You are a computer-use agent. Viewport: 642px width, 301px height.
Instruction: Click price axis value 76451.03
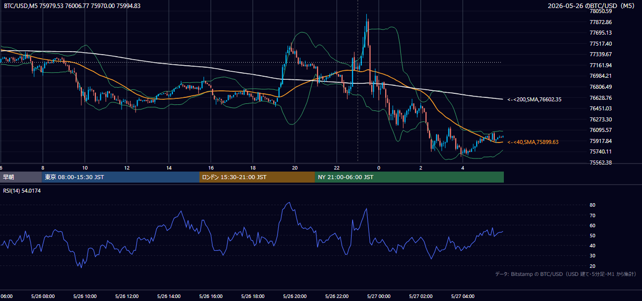coord(600,108)
